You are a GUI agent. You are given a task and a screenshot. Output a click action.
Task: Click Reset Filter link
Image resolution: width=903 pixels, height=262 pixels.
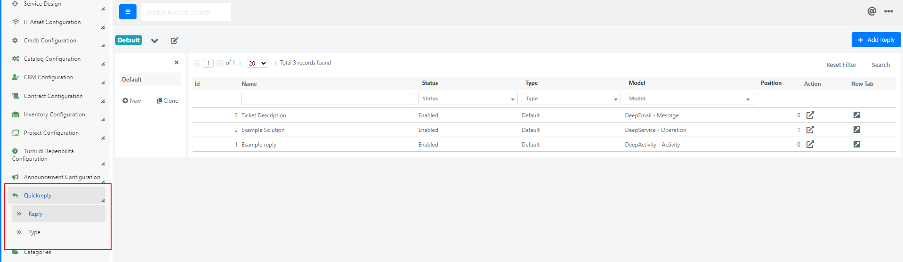click(x=841, y=65)
